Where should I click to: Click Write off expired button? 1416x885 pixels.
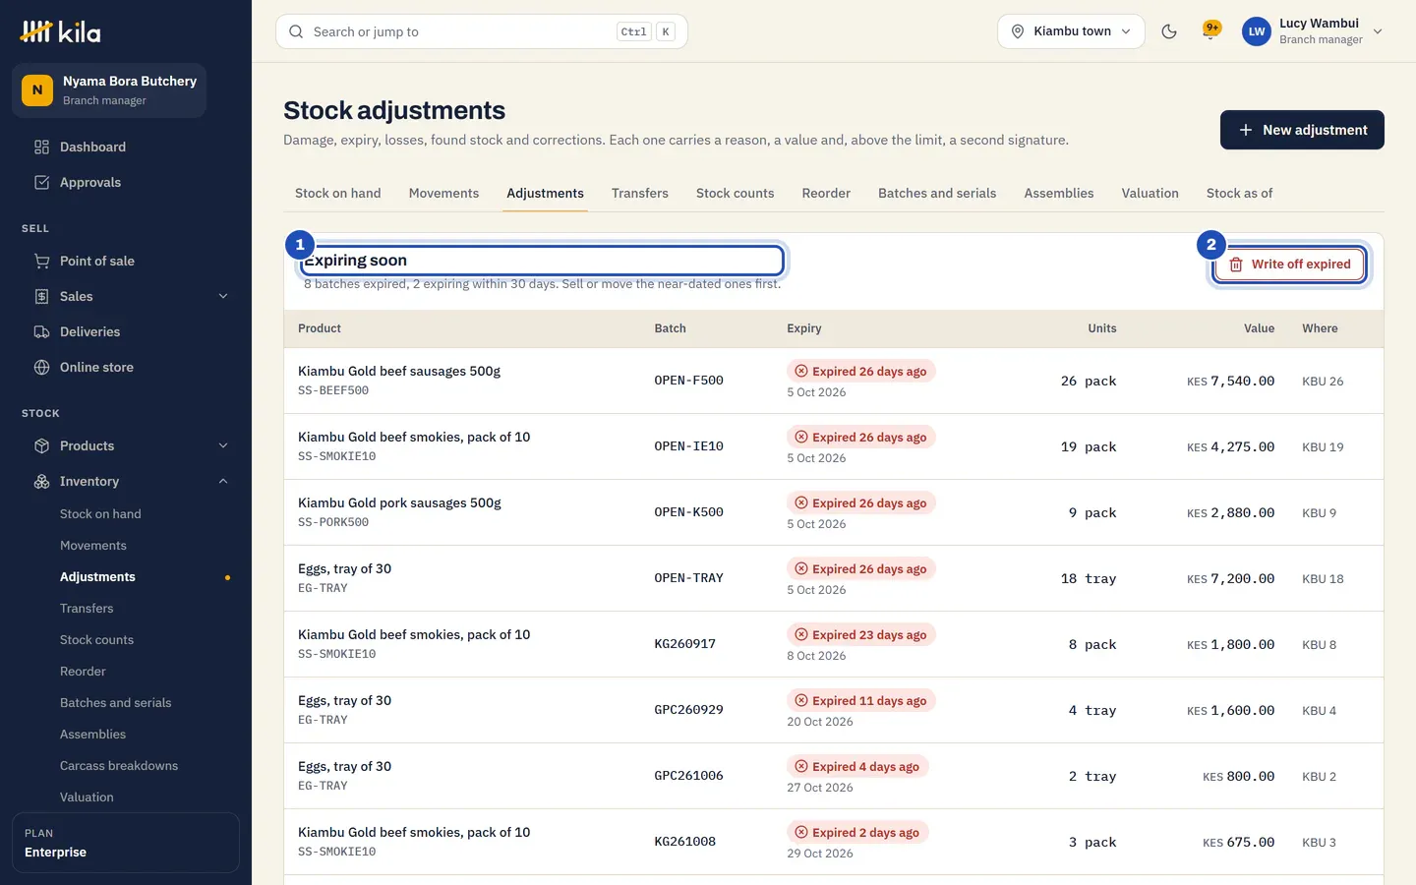coord(1289,265)
